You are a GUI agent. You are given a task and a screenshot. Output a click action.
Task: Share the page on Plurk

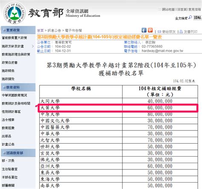(150, 30)
